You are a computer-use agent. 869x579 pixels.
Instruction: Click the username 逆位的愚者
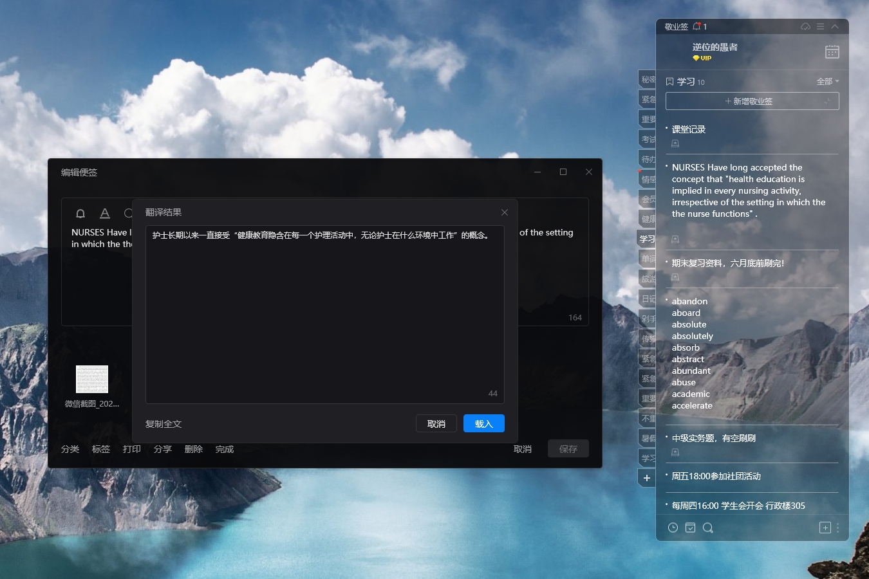715,47
